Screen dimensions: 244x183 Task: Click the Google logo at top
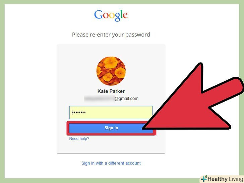coord(111,15)
